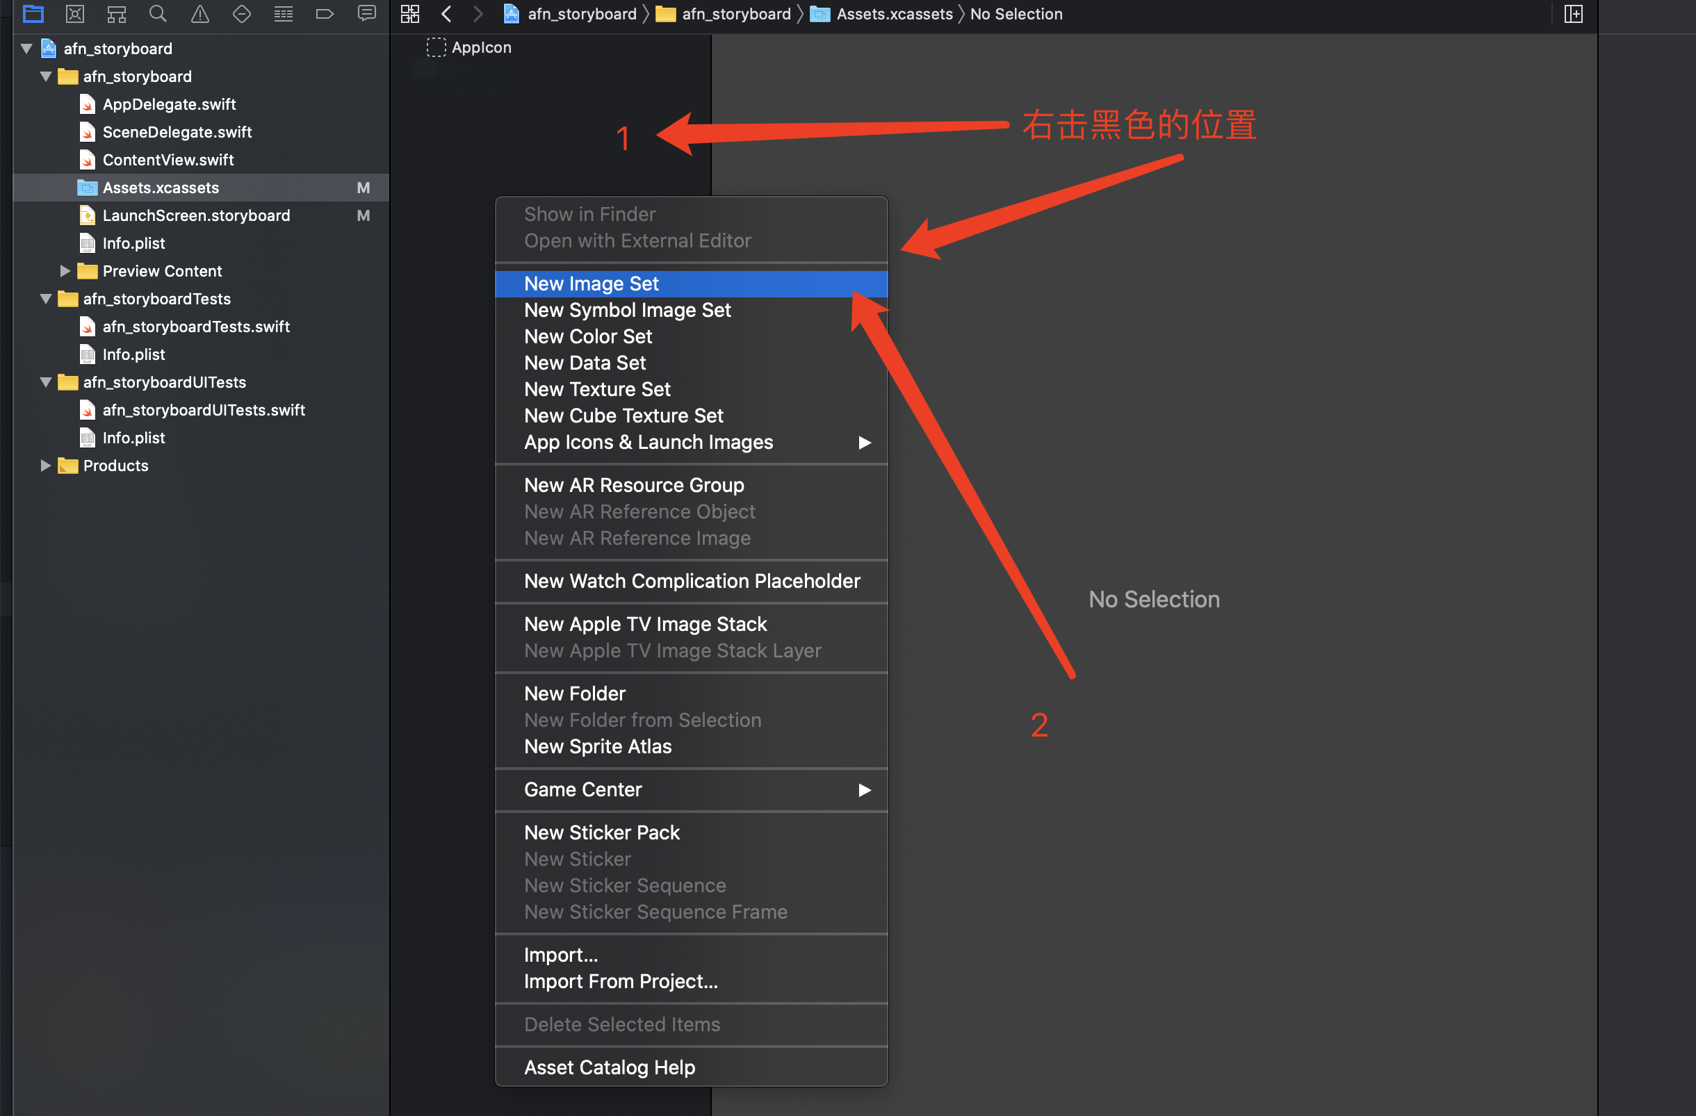Click afn_storyboard folder in jump bar
1696x1116 pixels.
[x=724, y=13]
